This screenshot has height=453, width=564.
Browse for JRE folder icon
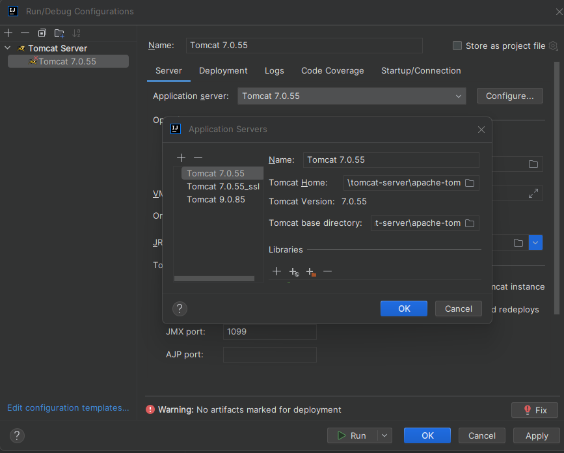[518, 243]
